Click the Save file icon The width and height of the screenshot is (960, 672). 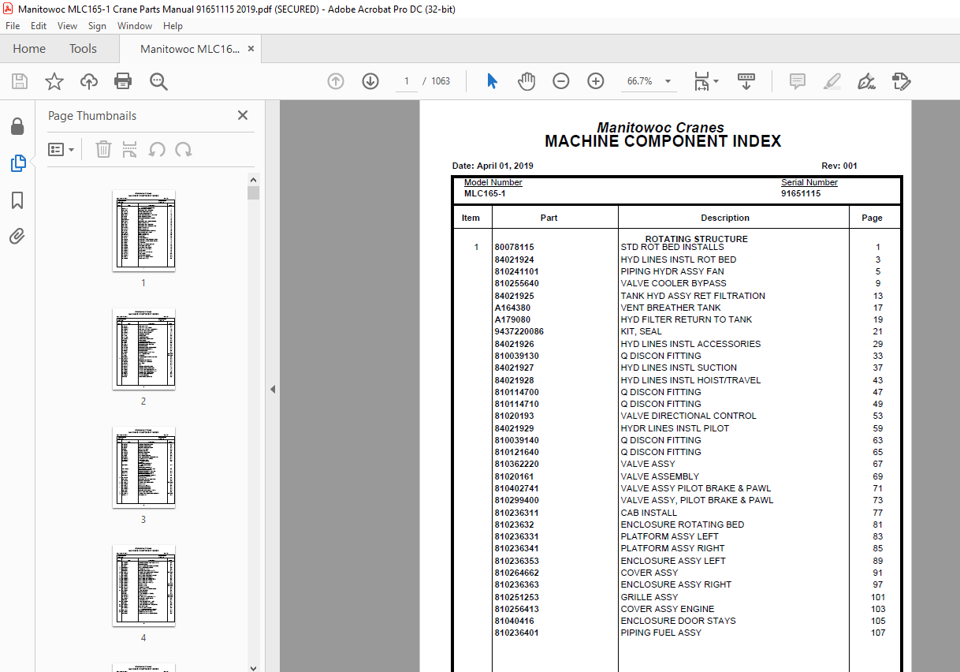coord(20,81)
